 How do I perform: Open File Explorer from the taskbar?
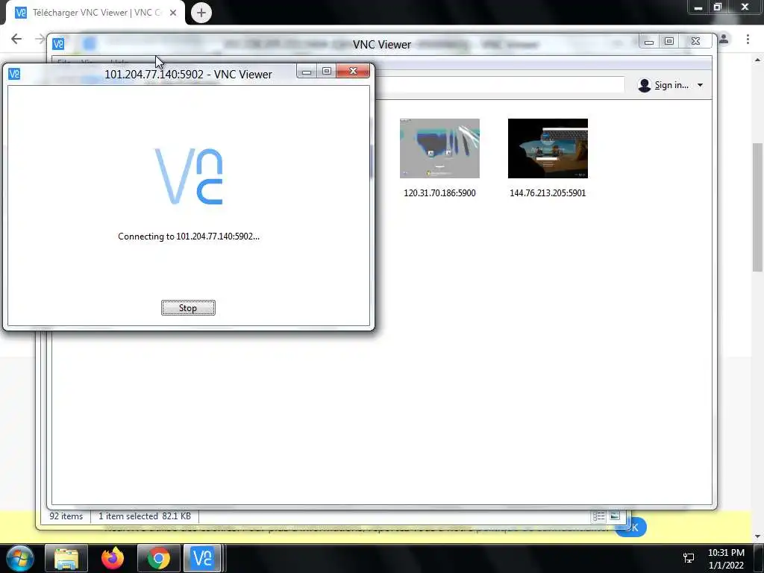(x=66, y=558)
